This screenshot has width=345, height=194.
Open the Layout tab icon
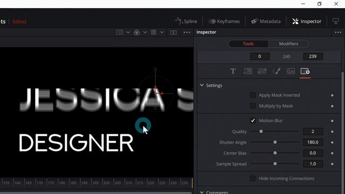tap(247, 71)
